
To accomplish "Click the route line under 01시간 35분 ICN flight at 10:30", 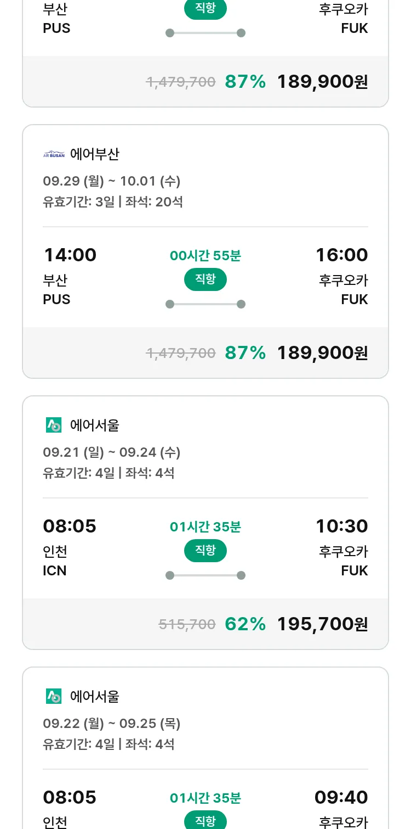I will coord(206,575).
